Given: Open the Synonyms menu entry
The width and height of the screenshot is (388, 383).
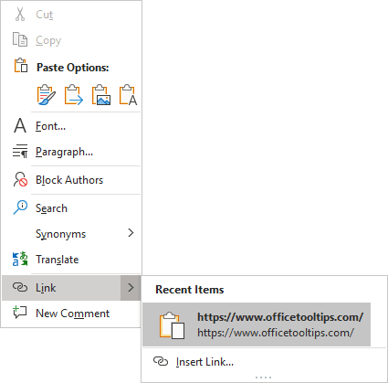Looking at the screenshot, I should pyautogui.click(x=72, y=234).
